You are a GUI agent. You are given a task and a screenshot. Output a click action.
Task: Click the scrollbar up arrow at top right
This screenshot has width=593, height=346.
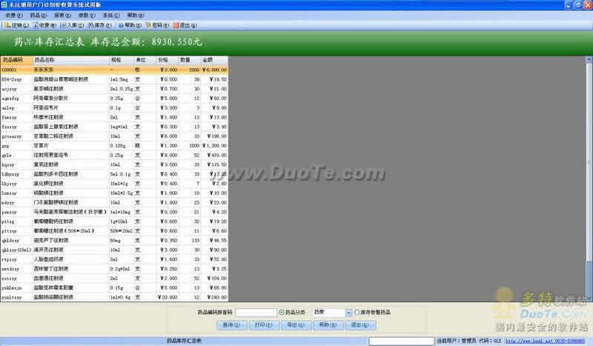589,59
